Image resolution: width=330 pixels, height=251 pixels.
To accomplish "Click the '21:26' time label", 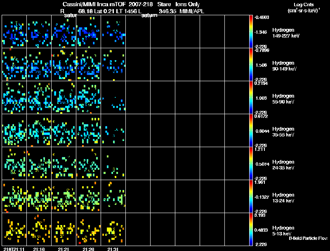I will [x=88, y=249].
